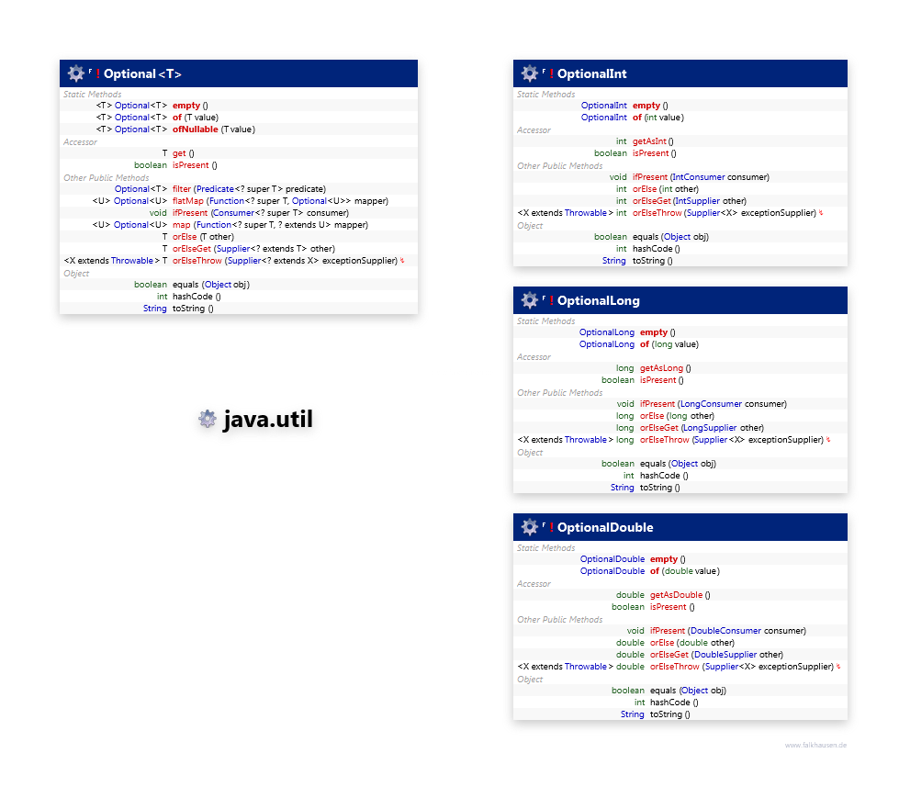Click the Optional<T> class title

[x=142, y=74]
